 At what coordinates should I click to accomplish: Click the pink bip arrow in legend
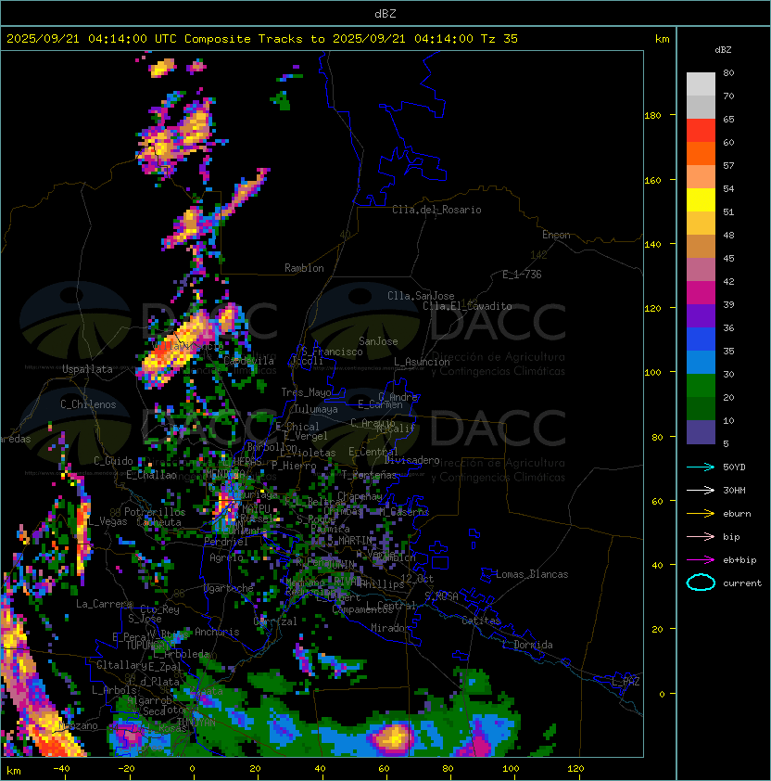[x=701, y=536]
